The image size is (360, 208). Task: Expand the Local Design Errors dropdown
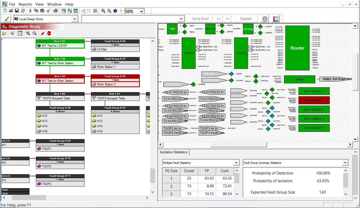click(75, 19)
